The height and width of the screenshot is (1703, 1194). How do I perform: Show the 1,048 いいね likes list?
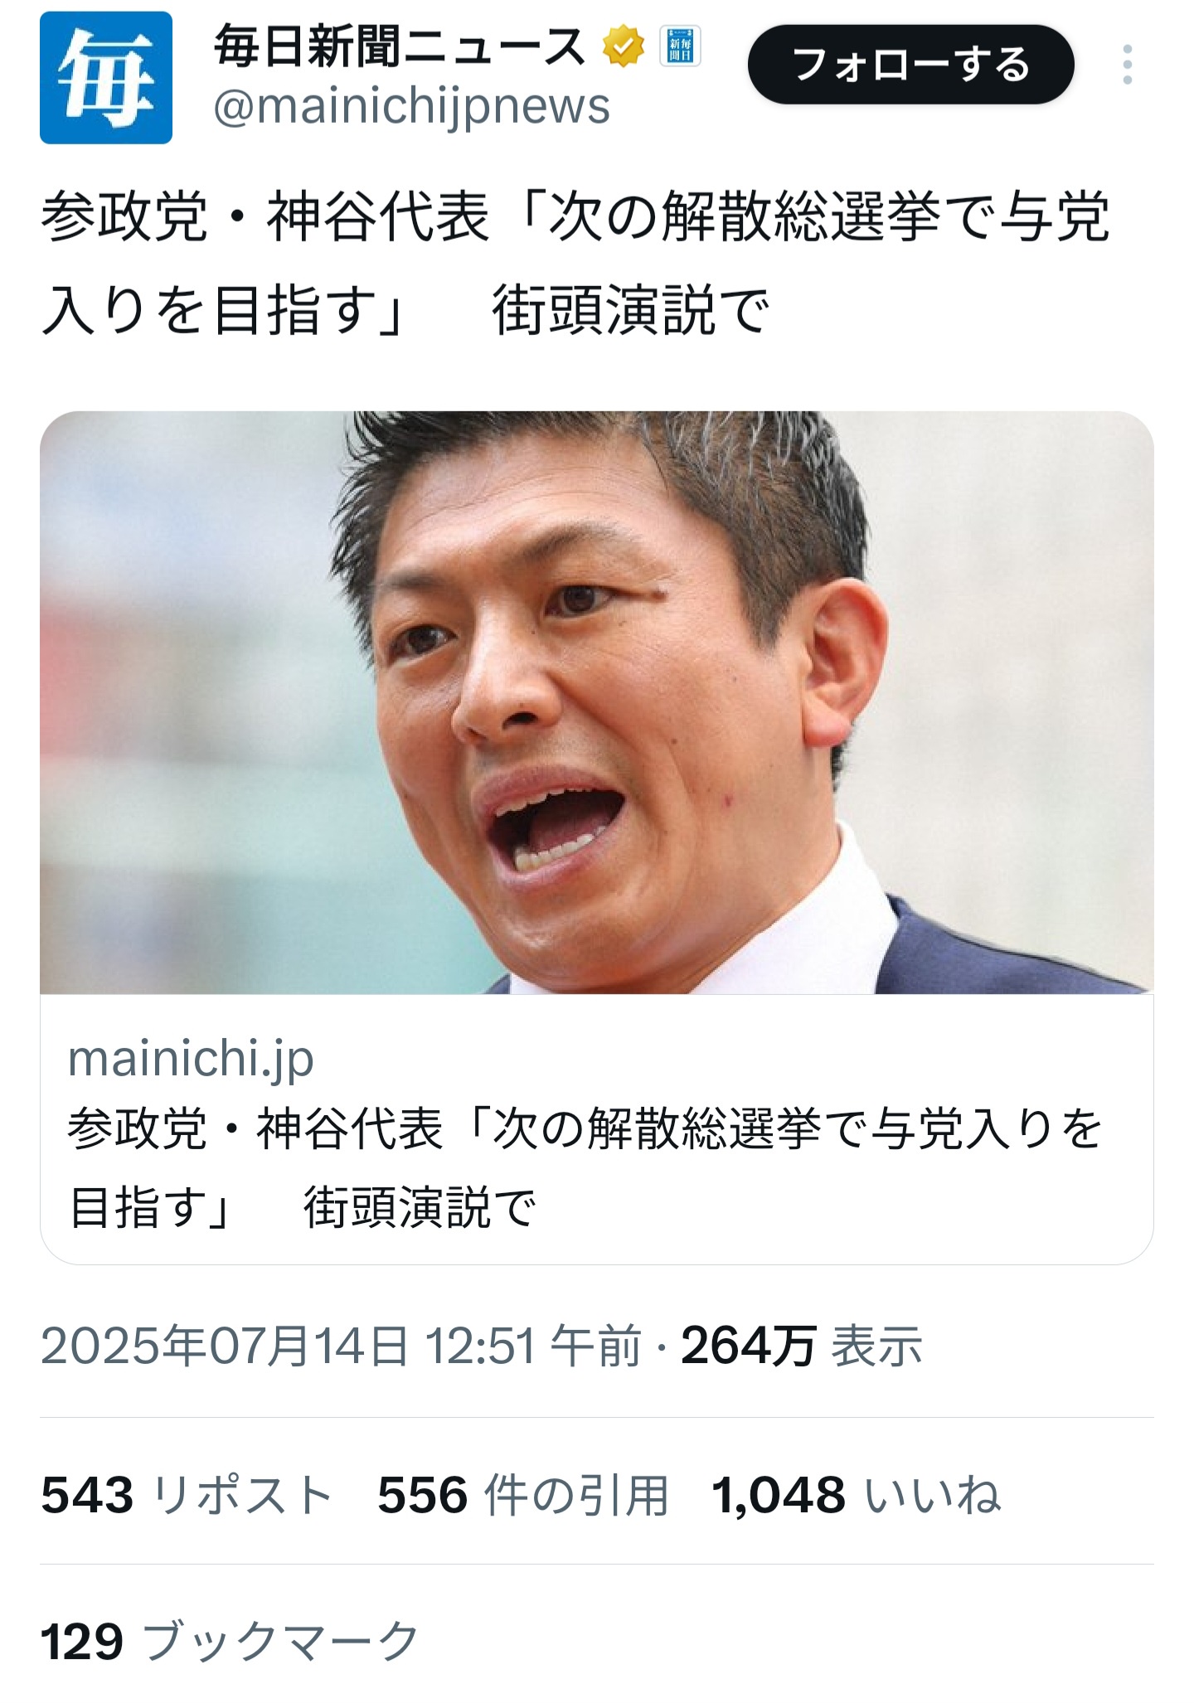857,1495
